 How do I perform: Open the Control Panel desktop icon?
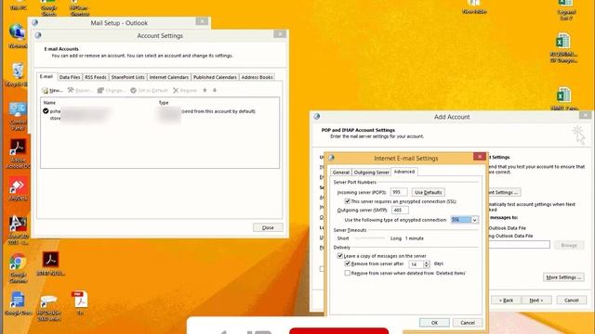(18, 116)
